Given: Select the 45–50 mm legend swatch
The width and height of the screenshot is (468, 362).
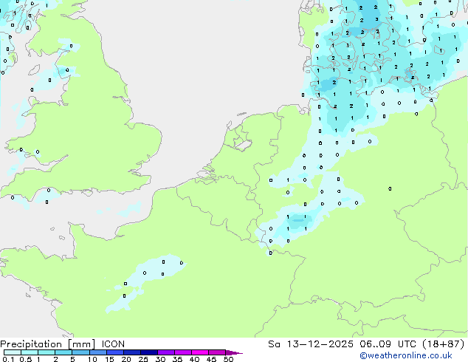Looking at the screenshot, I should (x=217, y=352).
